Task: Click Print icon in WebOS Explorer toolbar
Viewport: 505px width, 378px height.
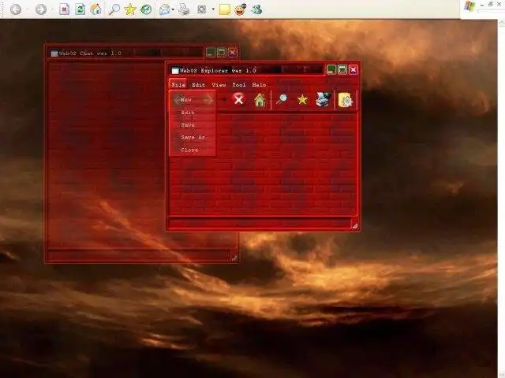Action: point(324,100)
